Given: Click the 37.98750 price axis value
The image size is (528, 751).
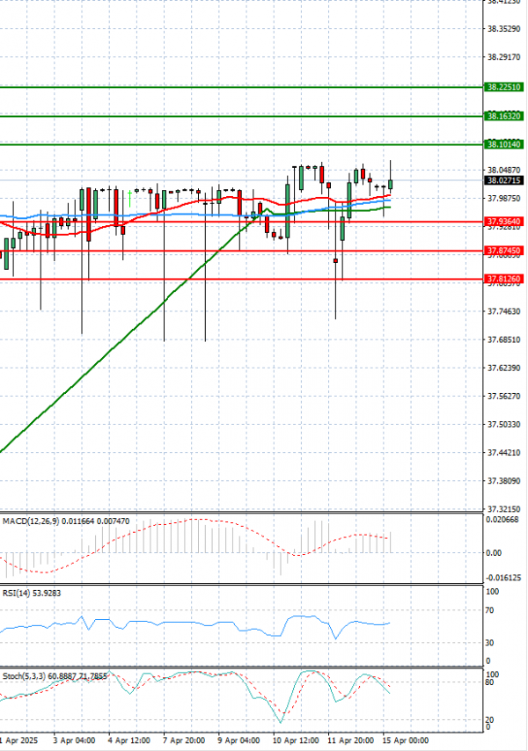Looking at the screenshot, I should (x=503, y=198).
